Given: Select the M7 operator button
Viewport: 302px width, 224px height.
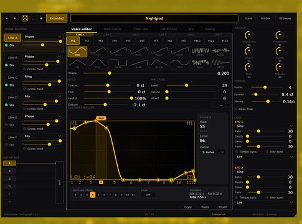Looking at the screenshot, I should (x=156, y=41).
